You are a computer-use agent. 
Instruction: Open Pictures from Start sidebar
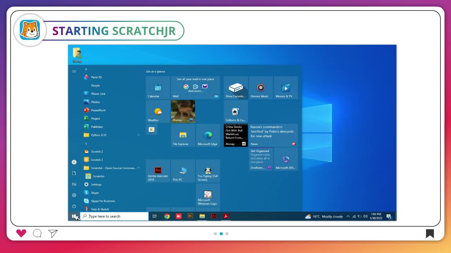pyautogui.click(x=74, y=184)
